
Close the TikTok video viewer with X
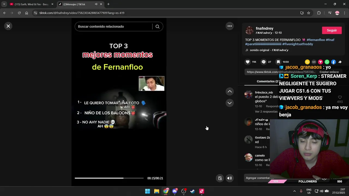click(8, 26)
